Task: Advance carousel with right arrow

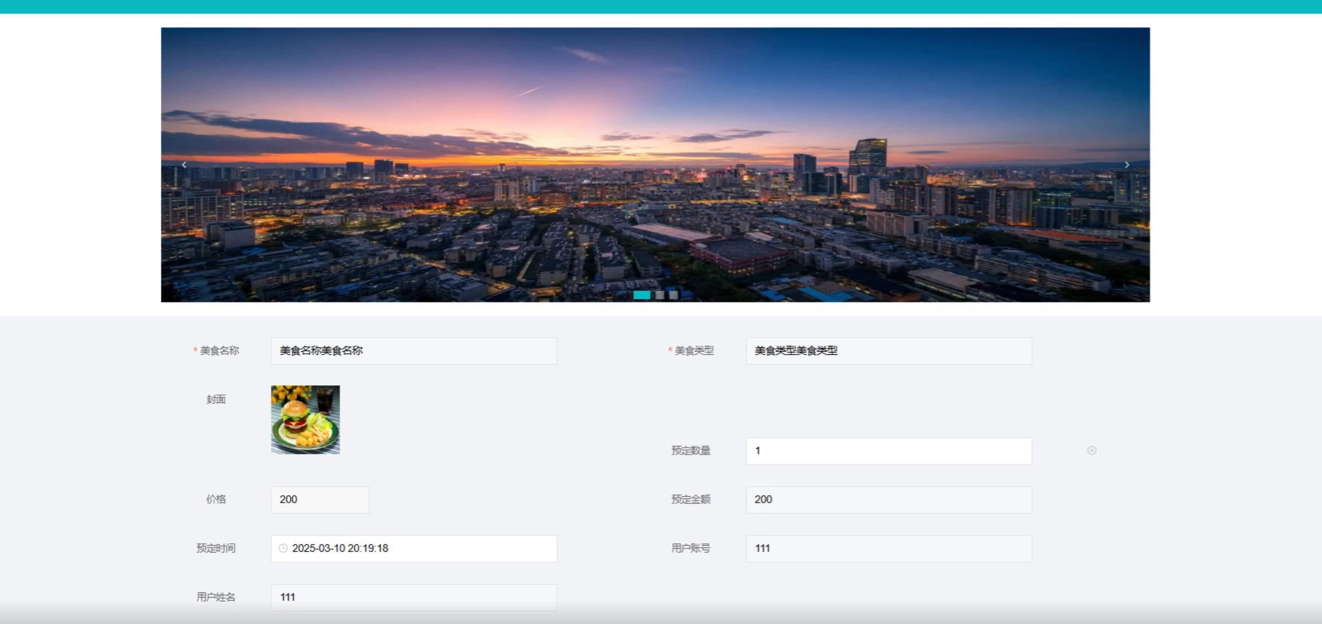Action: pos(1126,165)
